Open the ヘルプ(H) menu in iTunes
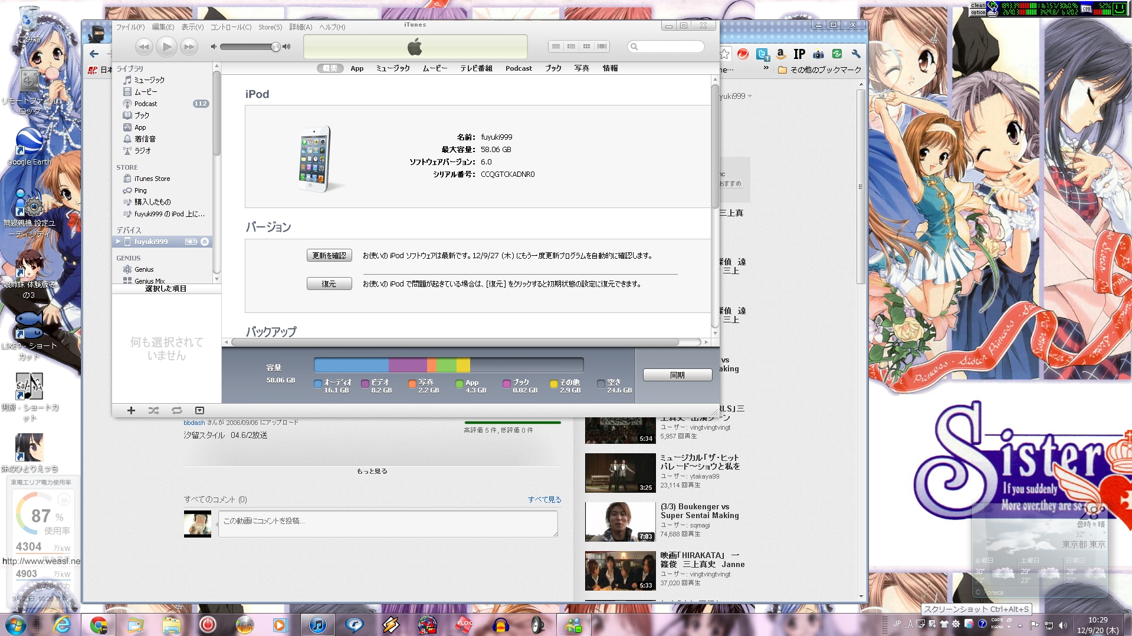 [x=332, y=27]
